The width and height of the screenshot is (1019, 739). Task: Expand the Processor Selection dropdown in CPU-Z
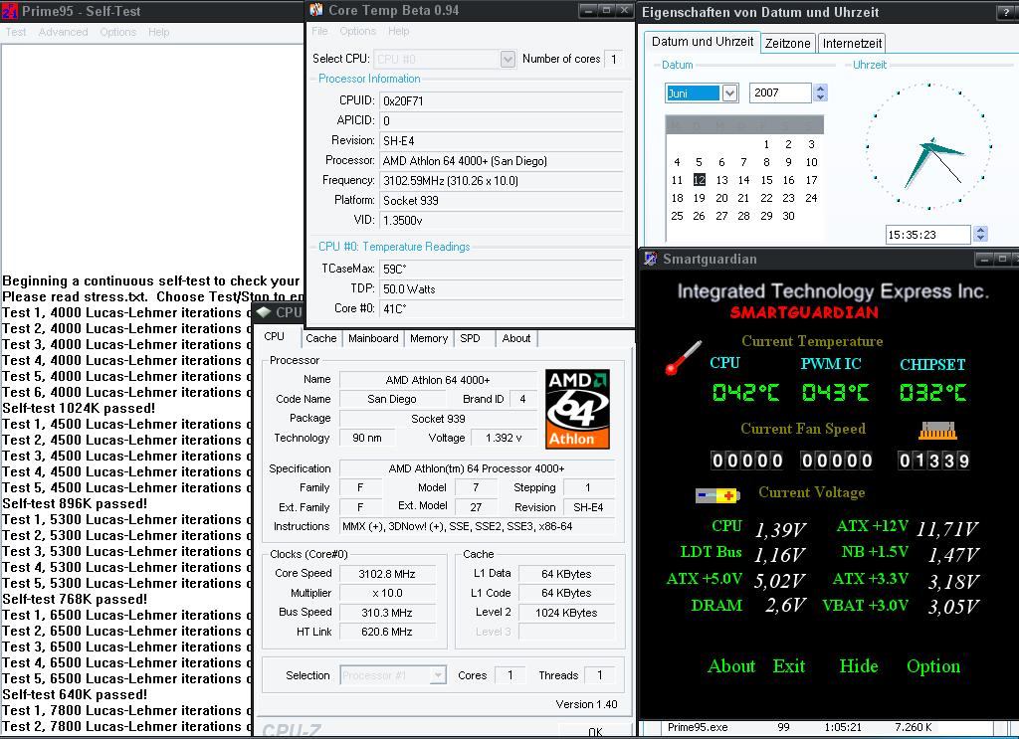point(438,675)
